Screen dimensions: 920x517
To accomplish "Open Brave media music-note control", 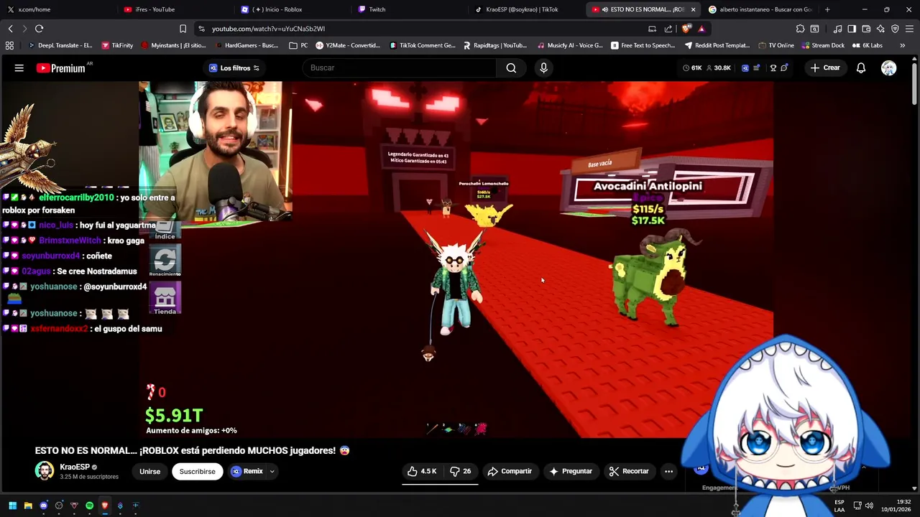I will point(837,29).
